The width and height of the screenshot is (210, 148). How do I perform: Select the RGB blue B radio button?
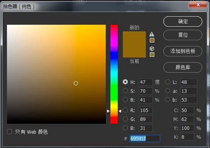pyautogui.click(x=125, y=128)
